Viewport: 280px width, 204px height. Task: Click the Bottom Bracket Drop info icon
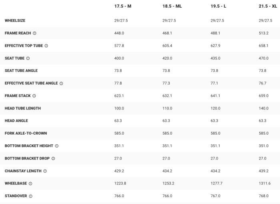coord(53,158)
